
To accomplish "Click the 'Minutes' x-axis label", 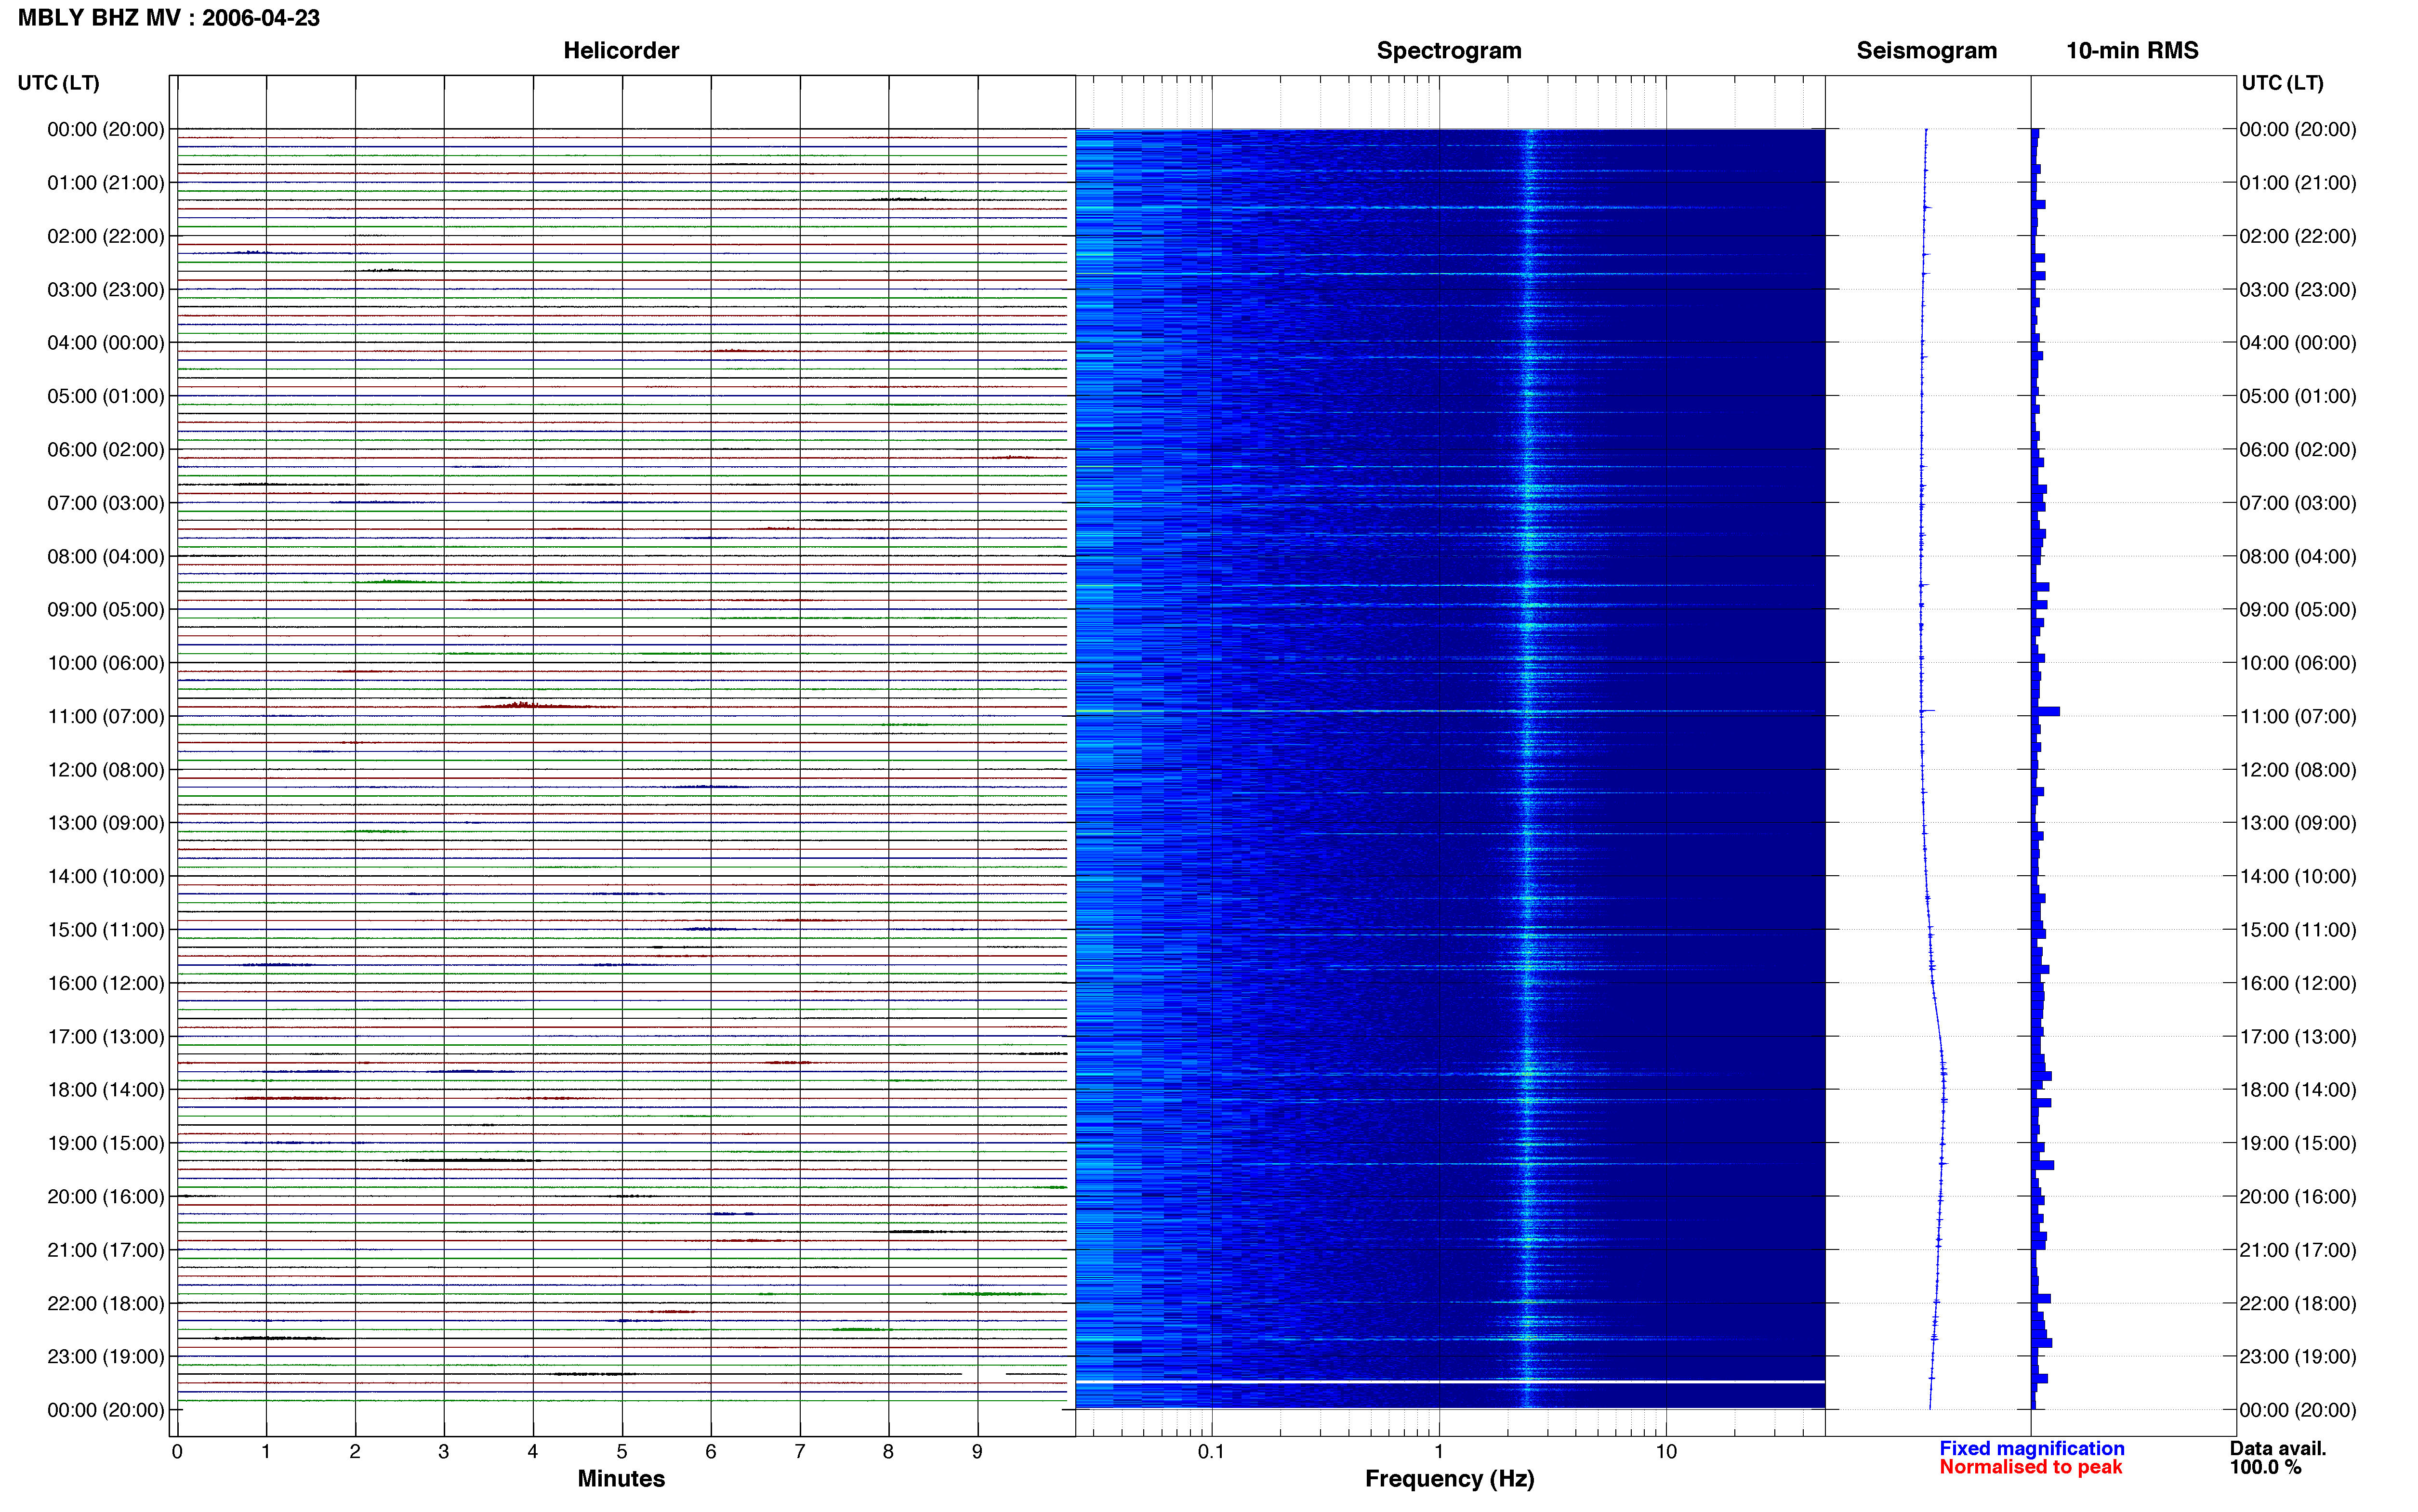I will [621, 1478].
